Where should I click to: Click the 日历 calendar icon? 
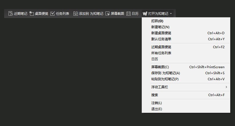coord(129,14)
